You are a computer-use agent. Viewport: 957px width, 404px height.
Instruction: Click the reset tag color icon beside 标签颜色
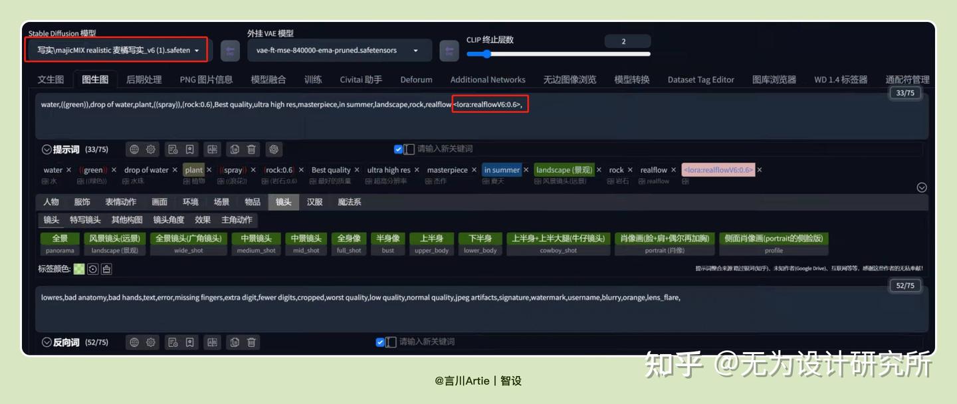(x=93, y=269)
